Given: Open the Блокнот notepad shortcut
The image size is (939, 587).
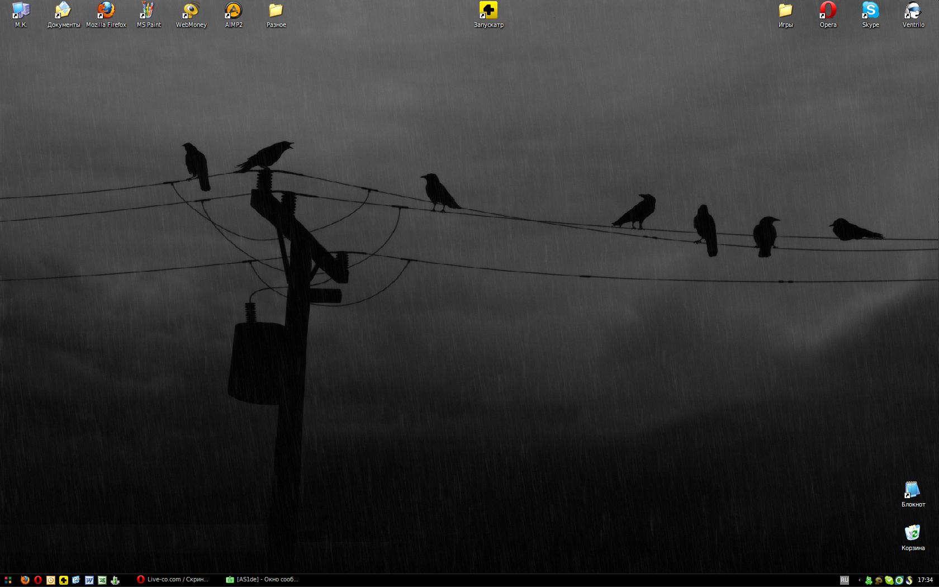Looking at the screenshot, I should (913, 490).
